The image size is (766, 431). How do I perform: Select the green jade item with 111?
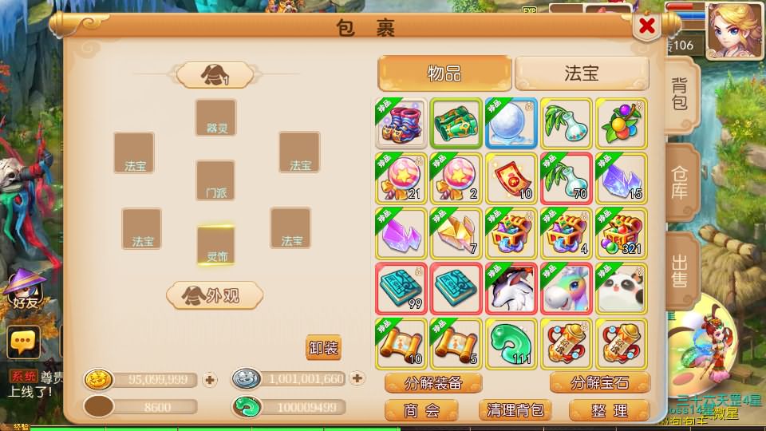pyautogui.click(x=511, y=343)
